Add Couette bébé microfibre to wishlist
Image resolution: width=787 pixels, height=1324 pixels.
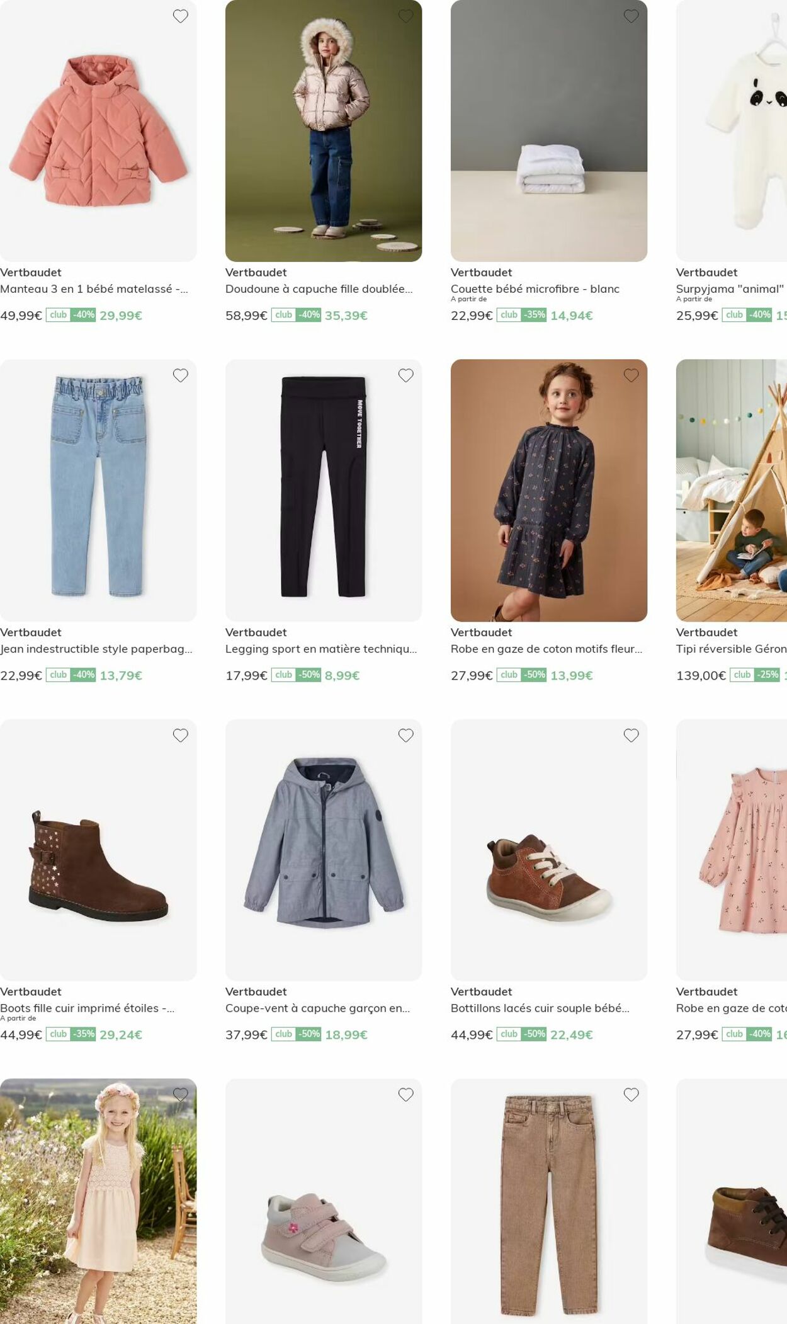631,16
